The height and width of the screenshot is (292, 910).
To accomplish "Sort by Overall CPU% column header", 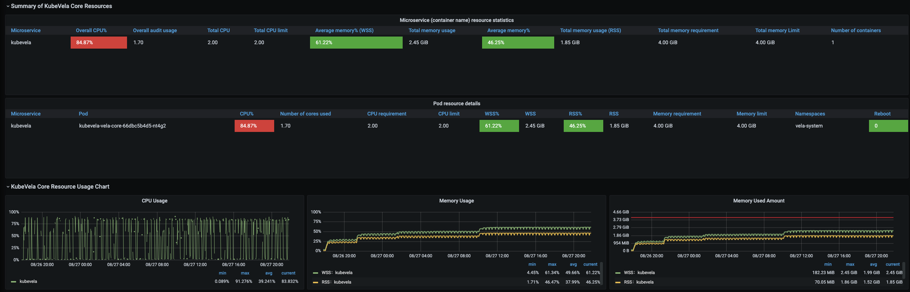I will pyautogui.click(x=91, y=30).
